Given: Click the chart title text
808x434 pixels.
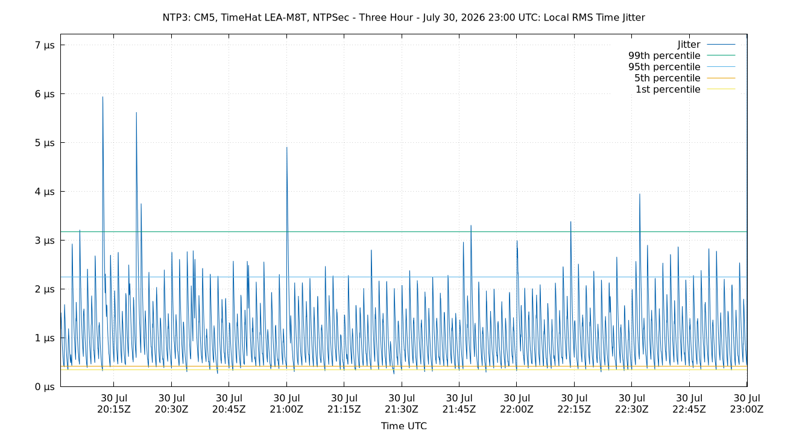Looking at the screenshot, I should (x=404, y=17).
